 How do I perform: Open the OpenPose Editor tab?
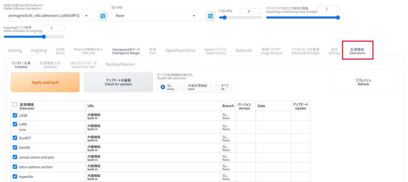click(180, 50)
